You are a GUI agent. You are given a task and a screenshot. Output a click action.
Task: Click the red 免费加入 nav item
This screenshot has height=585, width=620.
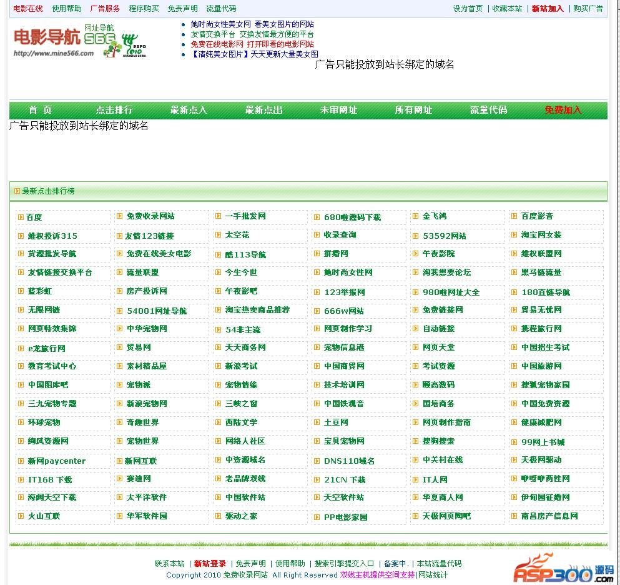coord(563,110)
